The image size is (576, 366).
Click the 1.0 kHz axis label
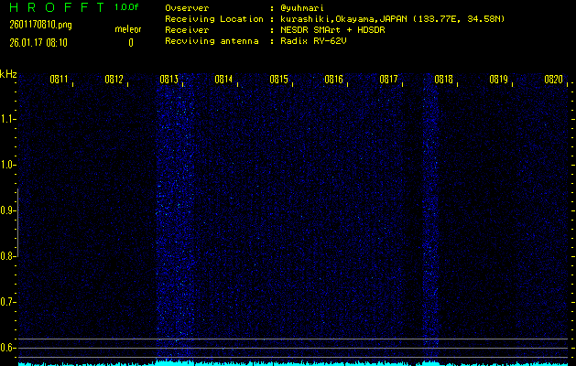coord(7,165)
